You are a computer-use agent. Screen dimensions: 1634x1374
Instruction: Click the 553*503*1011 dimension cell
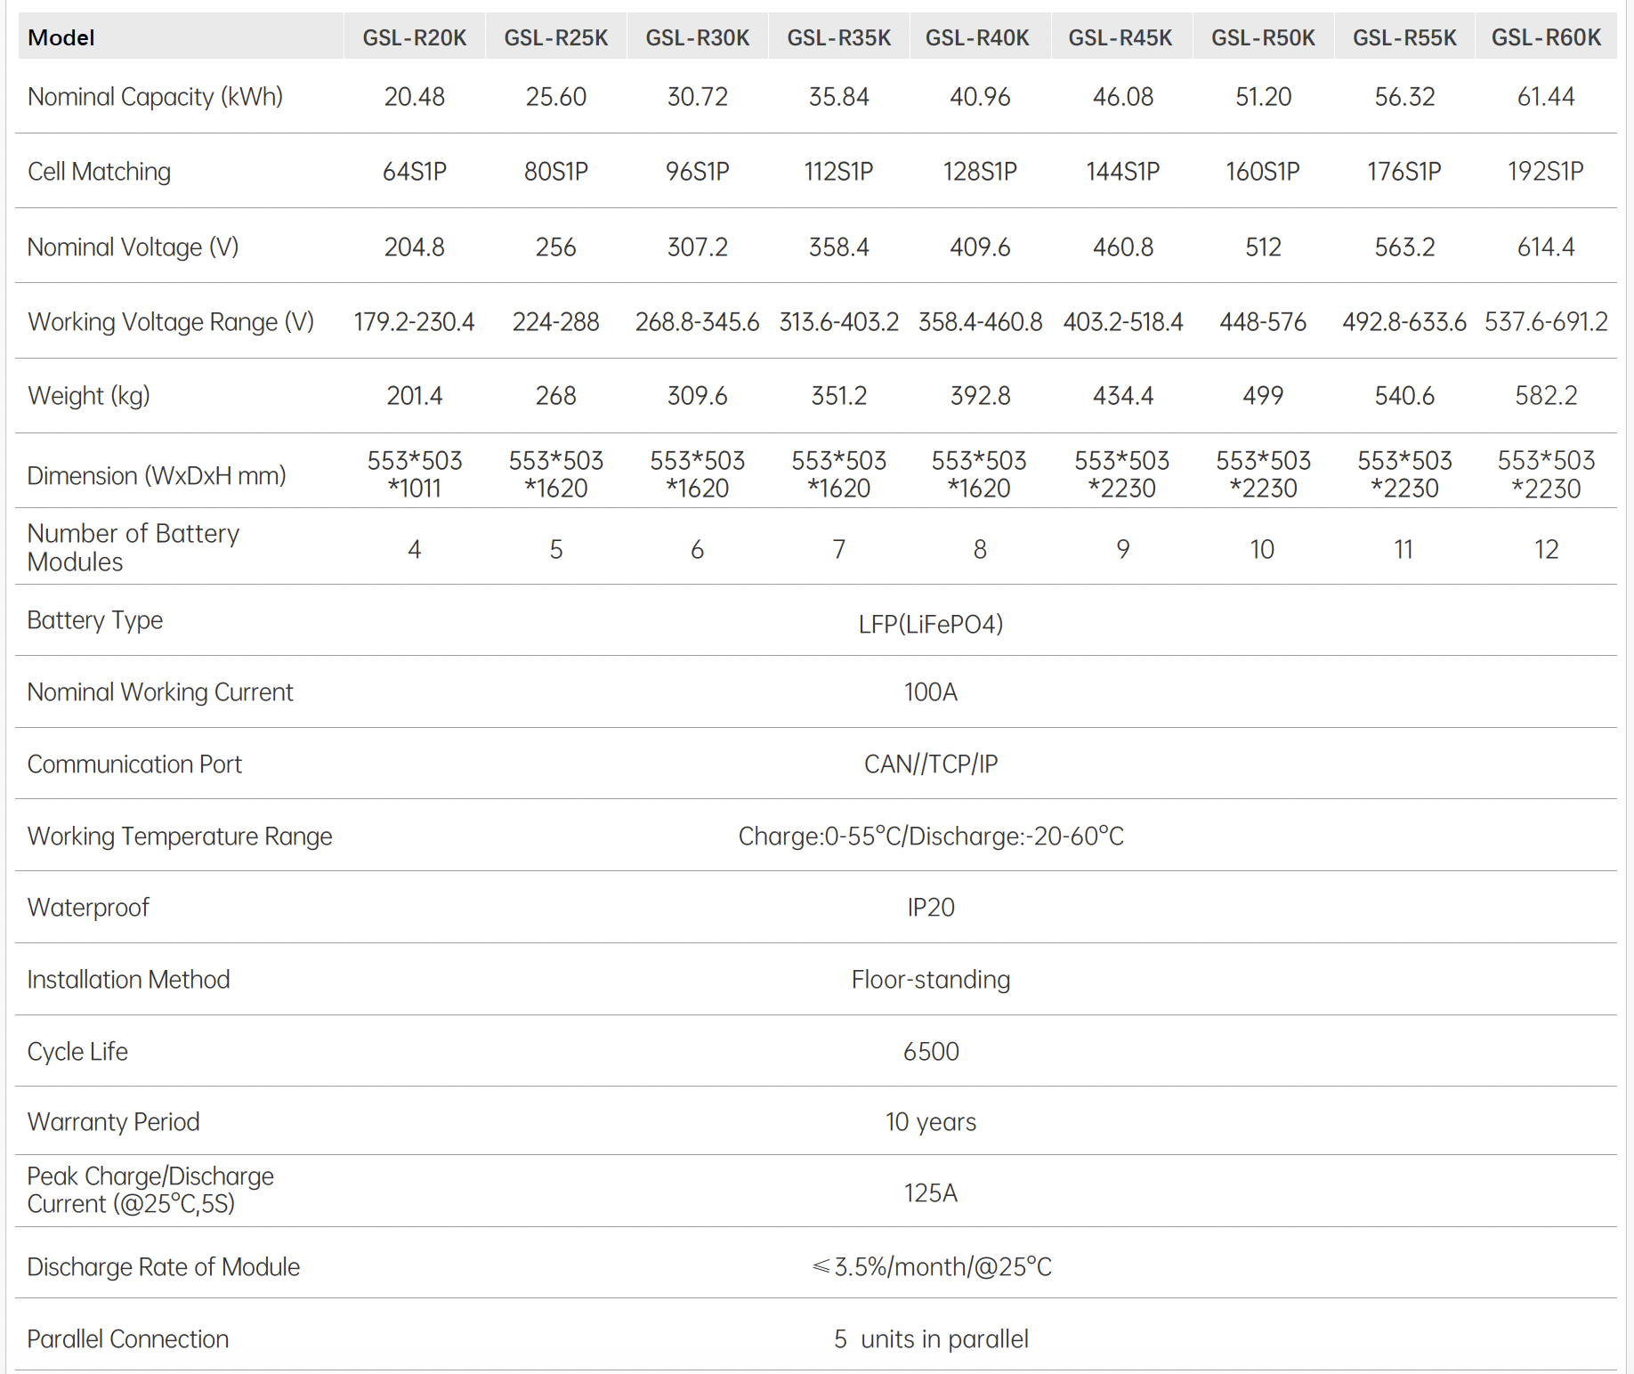(414, 474)
